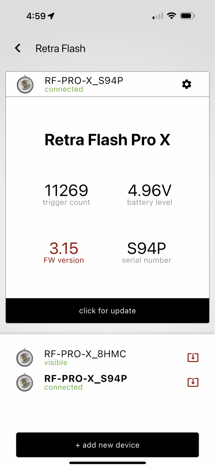Tap '+ add new device' button

pyautogui.click(x=107, y=445)
